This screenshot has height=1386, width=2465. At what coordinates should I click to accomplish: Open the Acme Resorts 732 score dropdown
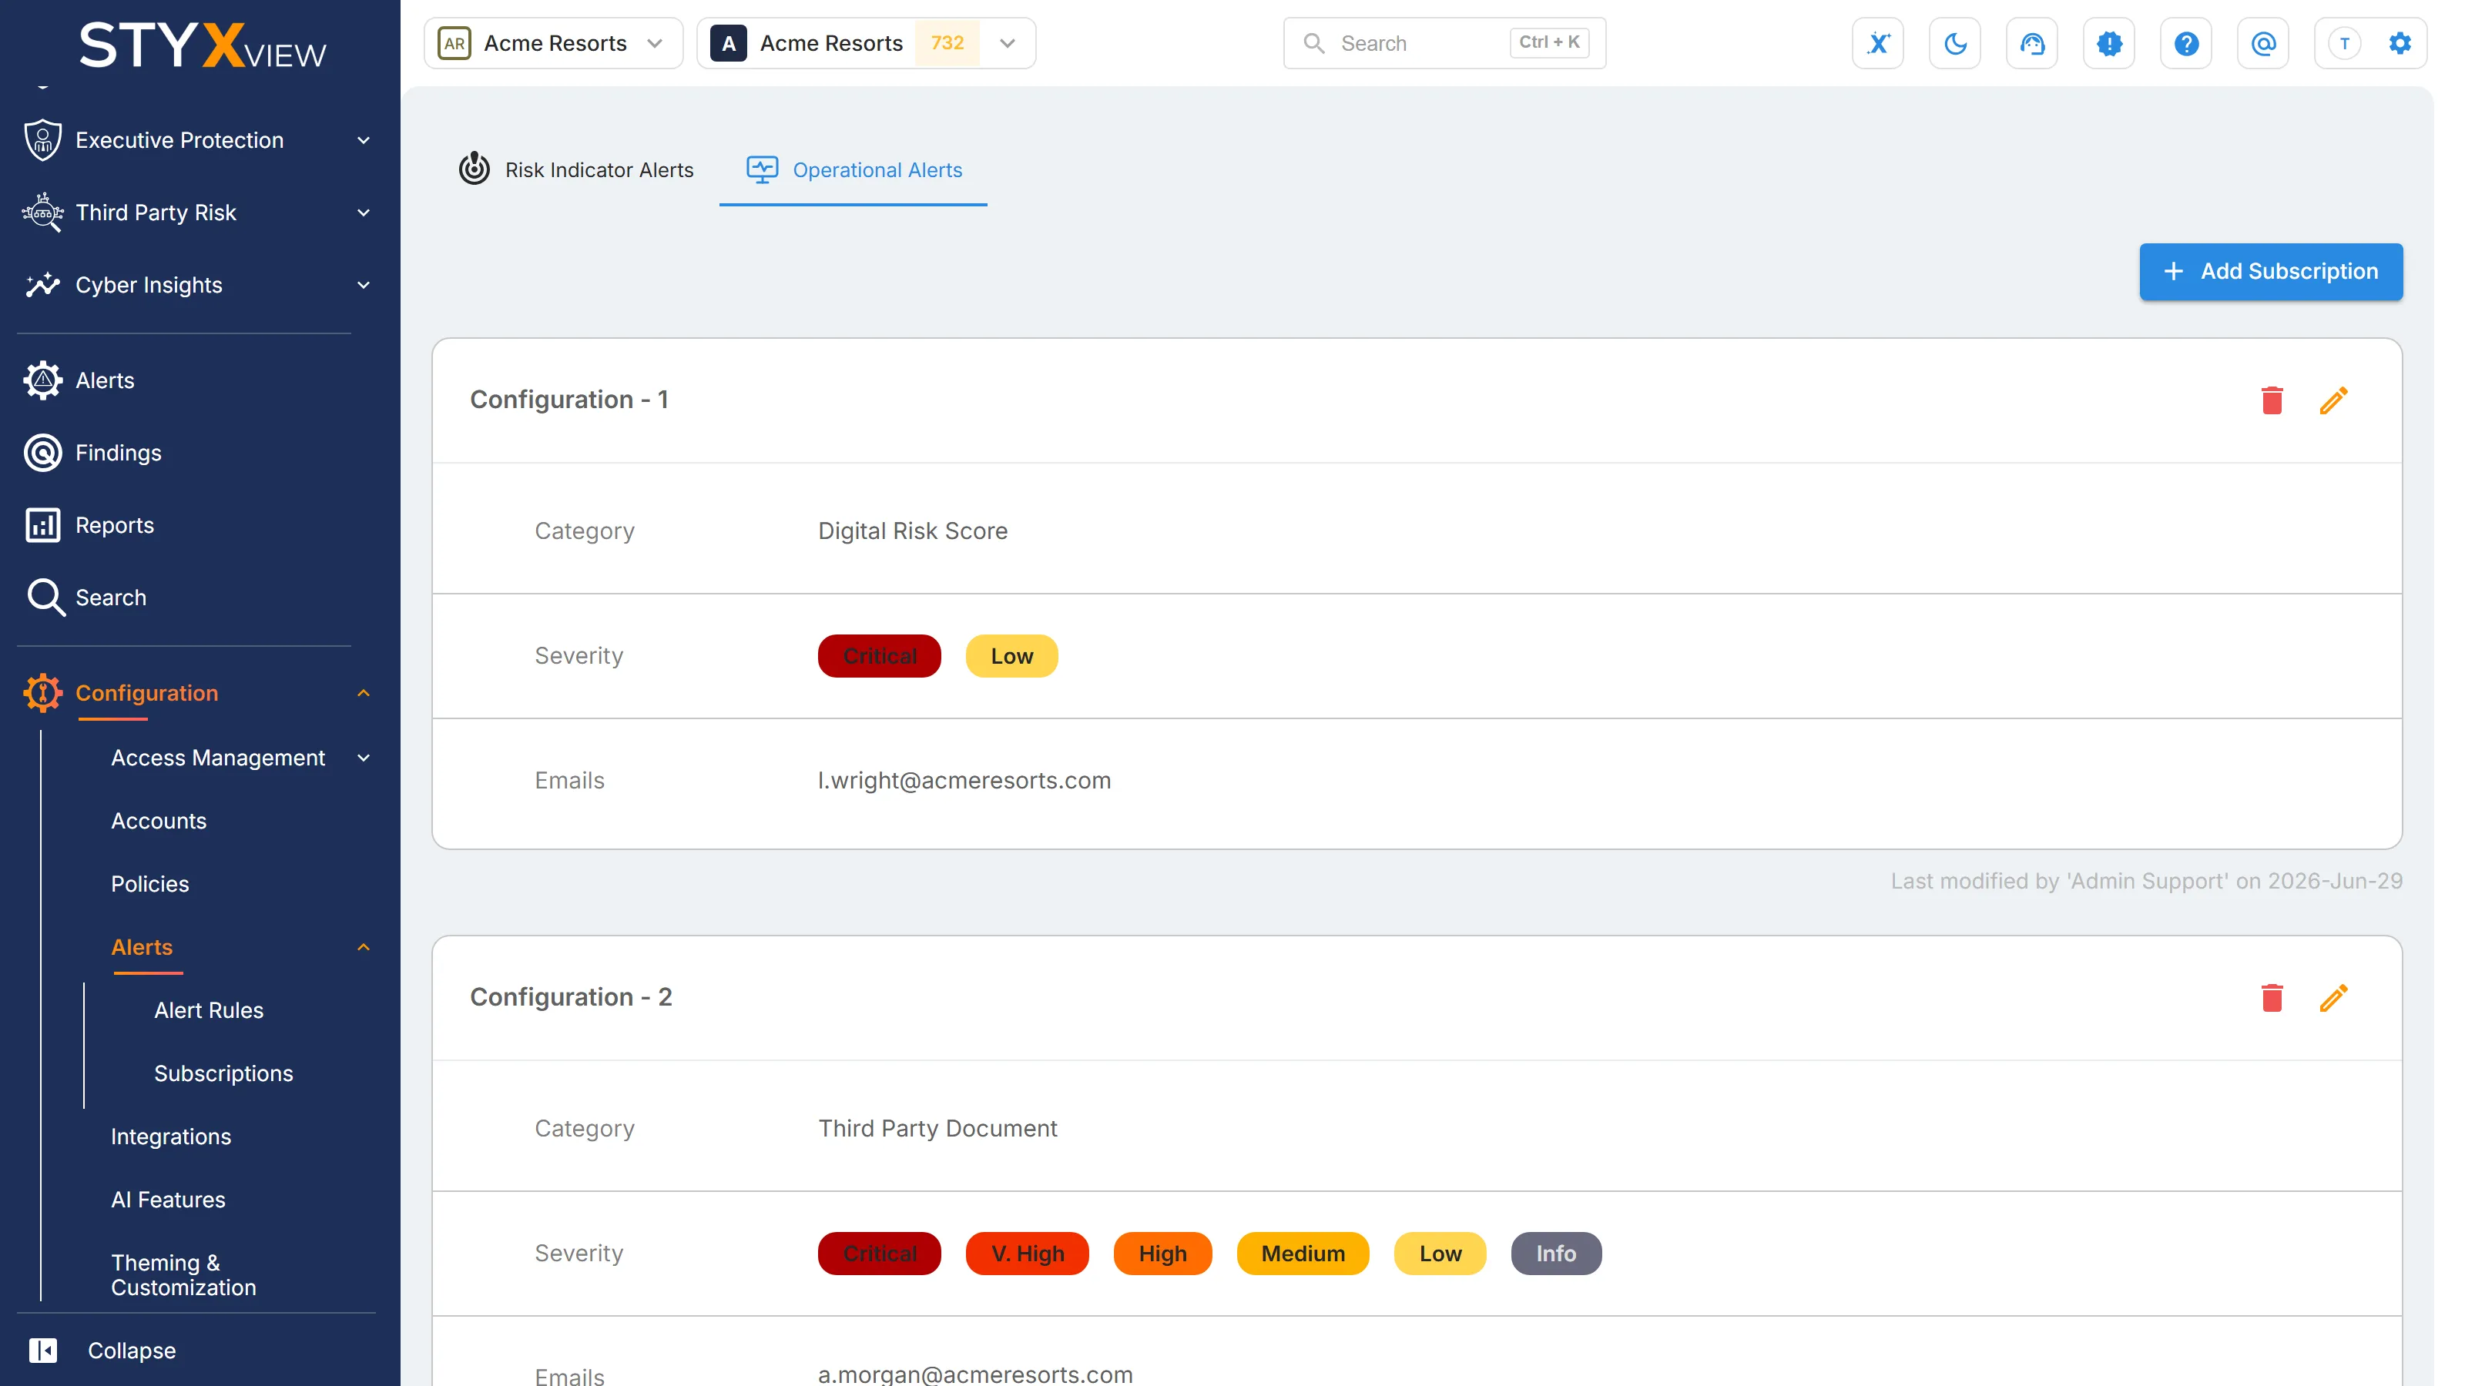866,43
